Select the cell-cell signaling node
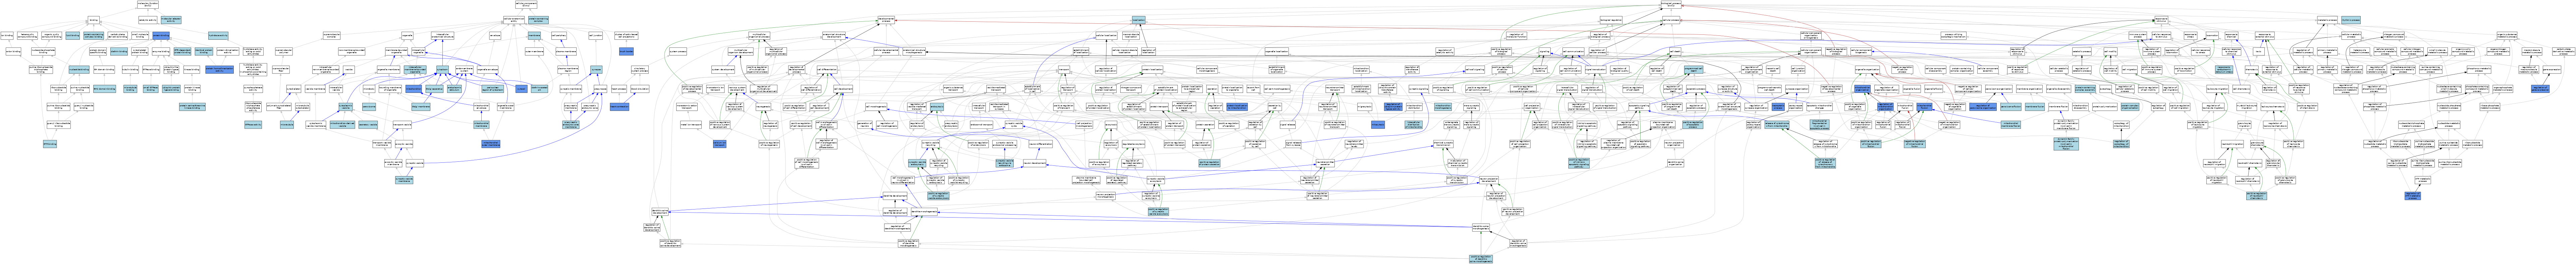2576x264 pixels. coord(1475,70)
